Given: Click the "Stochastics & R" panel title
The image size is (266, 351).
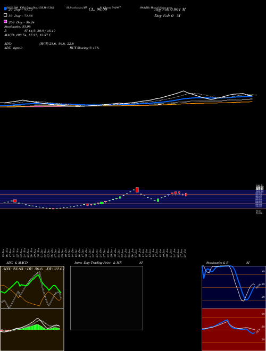Looking at the screenshot, I should pos(218,263).
